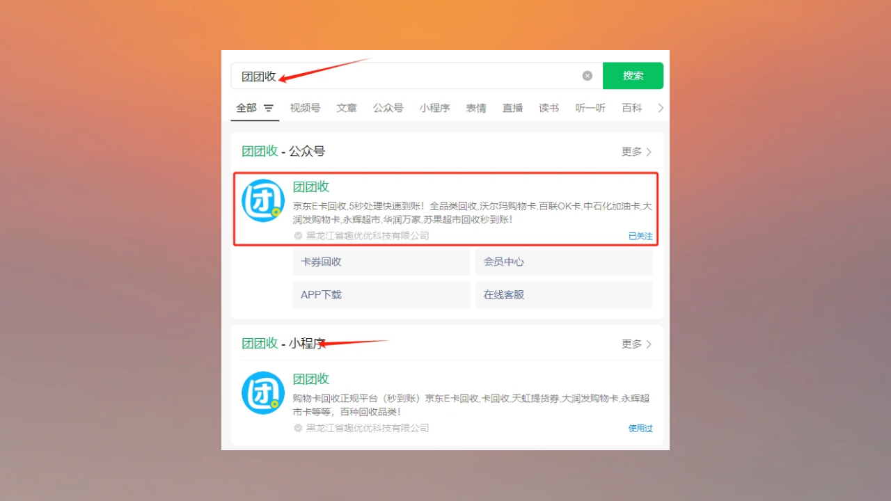Open the APP下载 menu entry
Image resolution: width=891 pixels, height=501 pixels.
point(381,294)
